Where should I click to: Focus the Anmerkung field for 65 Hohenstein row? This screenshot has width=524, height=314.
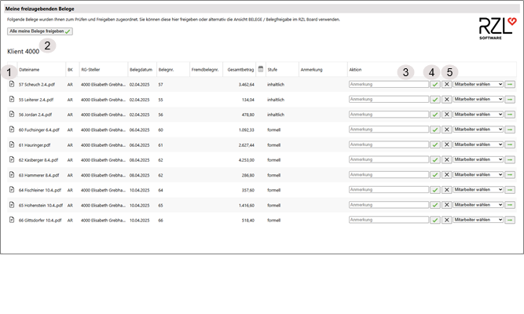[389, 205]
